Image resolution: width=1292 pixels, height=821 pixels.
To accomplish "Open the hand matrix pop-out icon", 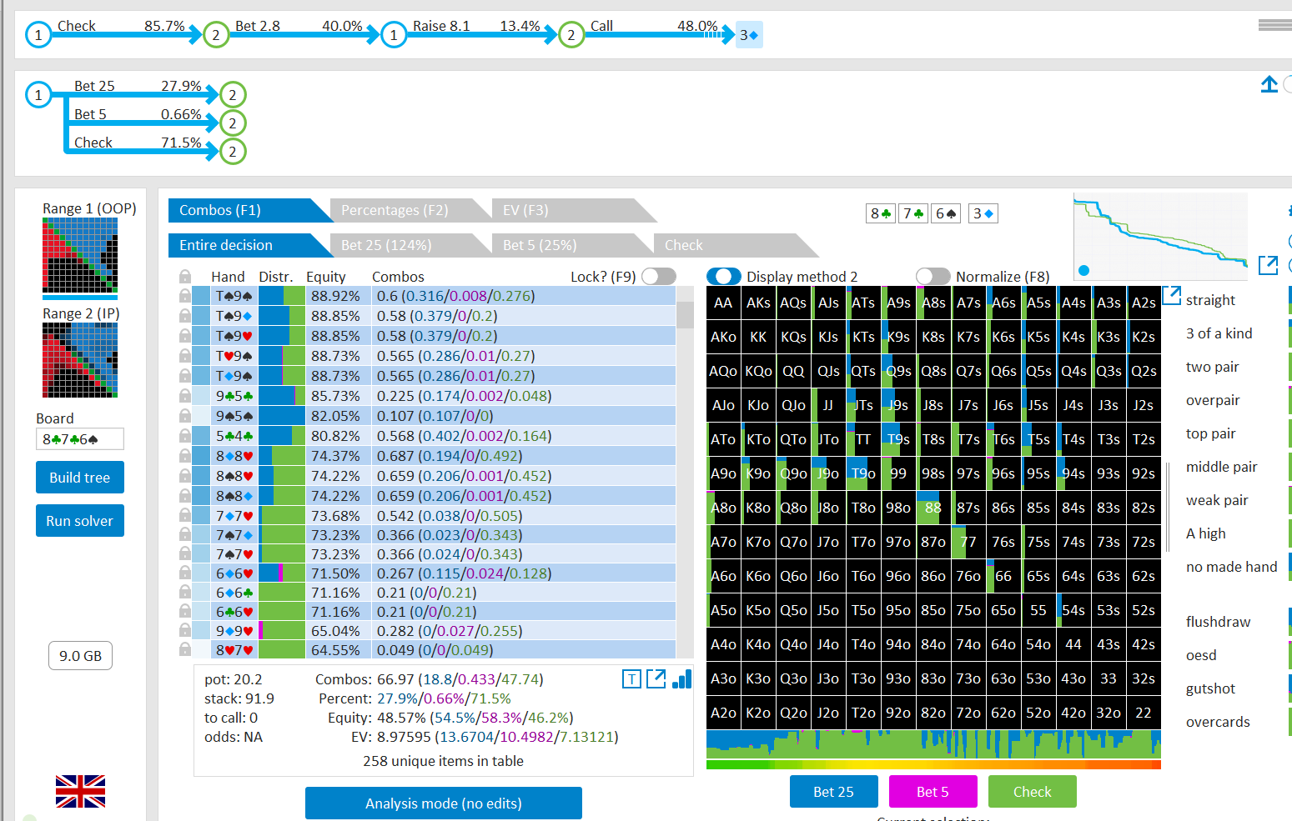I will coord(1172,295).
